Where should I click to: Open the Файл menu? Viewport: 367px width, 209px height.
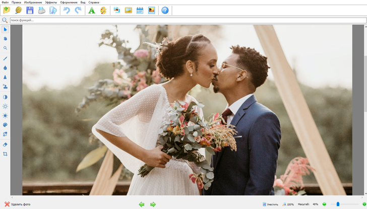coord(5,3)
